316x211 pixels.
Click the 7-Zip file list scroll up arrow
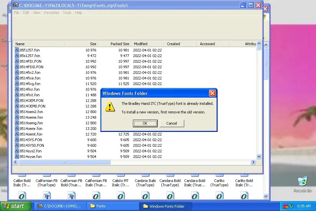[259, 44]
